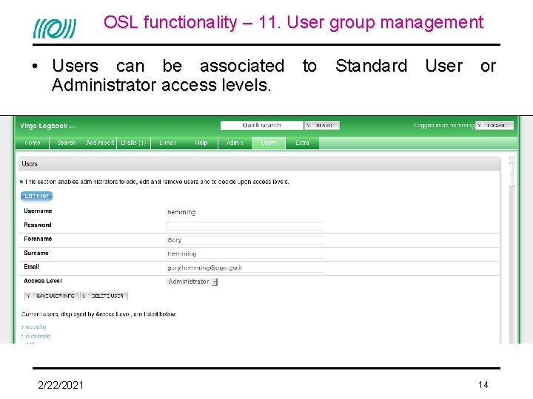Click the arrow icon on Logout button
Screen dimensions: 533x399
[479, 126]
